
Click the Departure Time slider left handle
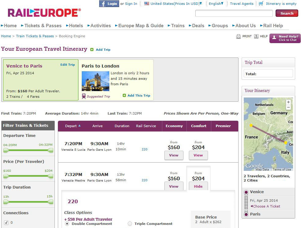(6, 150)
